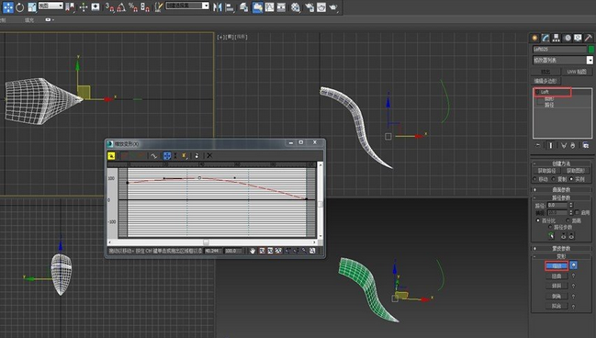The height and width of the screenshot is (338, 596).
Task: Click the Teeter deformation button
Action: click(x=557, y=286)
